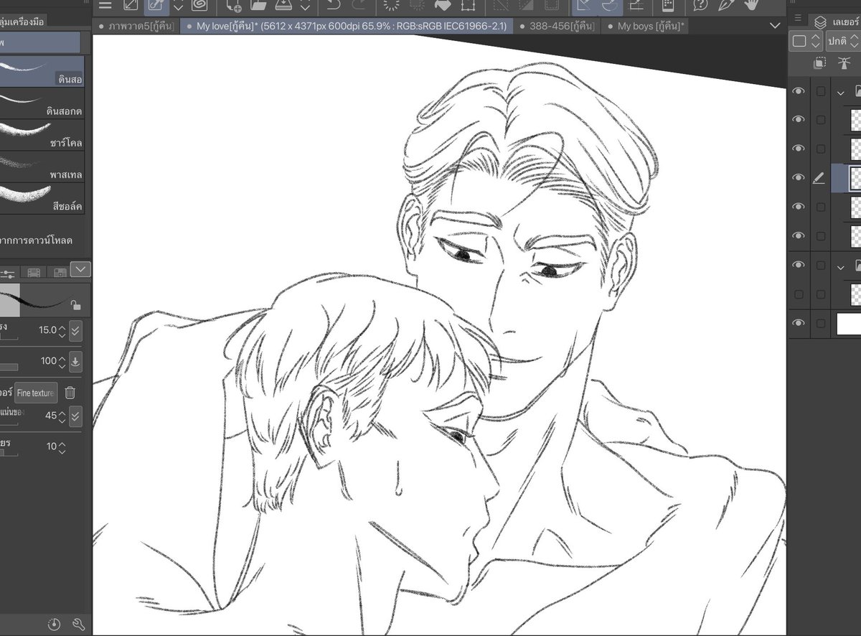This screenshot has width=861, height=636.
Task: Select the สีชอล์ค chalk sub tool
Action: click(42, 198)
